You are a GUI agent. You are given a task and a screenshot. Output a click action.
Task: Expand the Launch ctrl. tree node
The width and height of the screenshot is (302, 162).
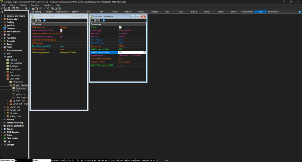pos(5,107)
